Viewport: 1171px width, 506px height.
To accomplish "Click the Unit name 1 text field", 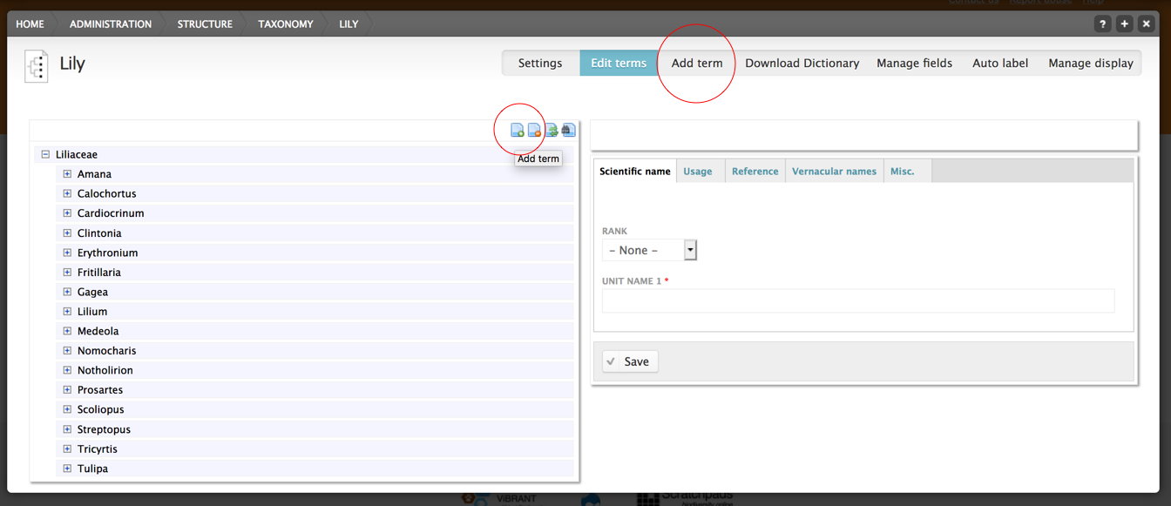I will click(858, 300).
